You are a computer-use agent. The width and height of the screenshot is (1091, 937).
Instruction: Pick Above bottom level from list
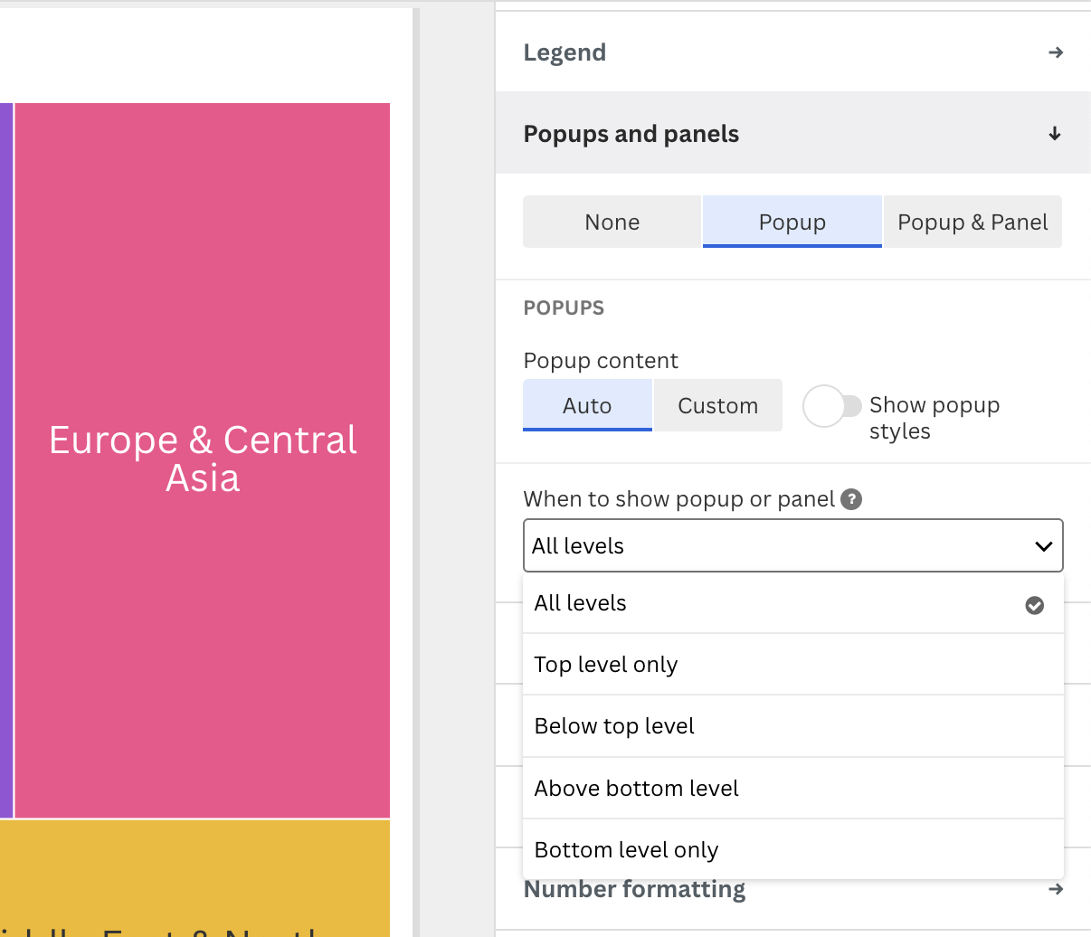click(x=636, y=789)
